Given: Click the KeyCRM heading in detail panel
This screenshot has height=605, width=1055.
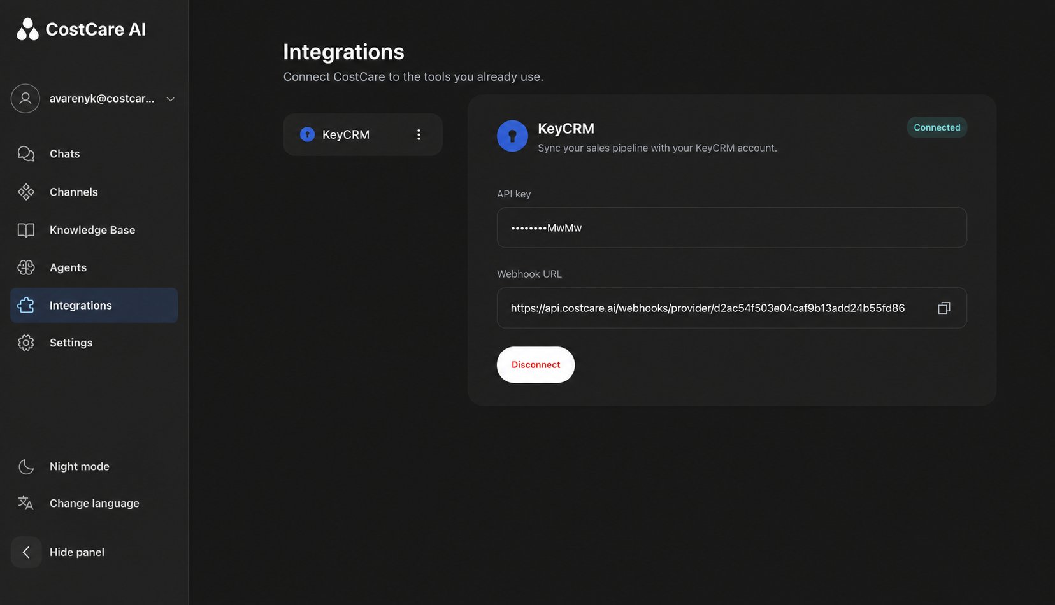Looking at the screenshot, I should [x=566, y=129].
